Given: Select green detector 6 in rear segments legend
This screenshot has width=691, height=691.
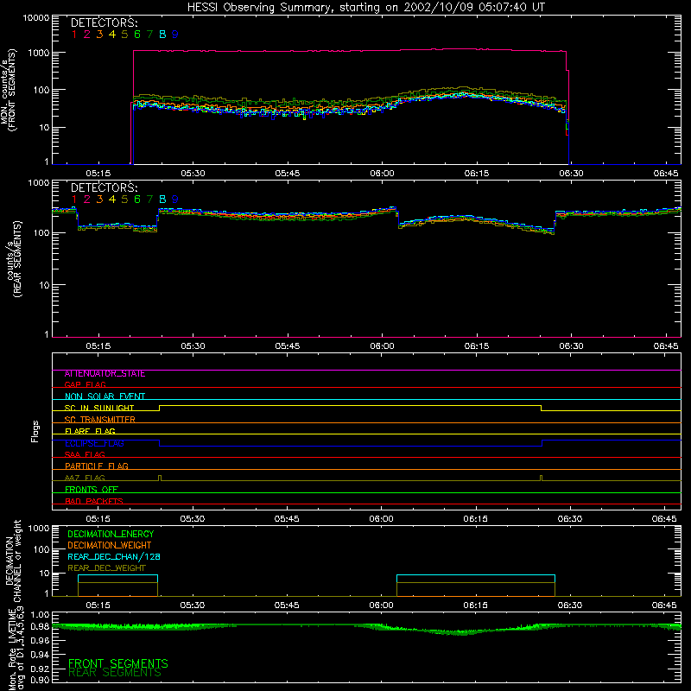Looking at the screenshot, I should point(137,200).
